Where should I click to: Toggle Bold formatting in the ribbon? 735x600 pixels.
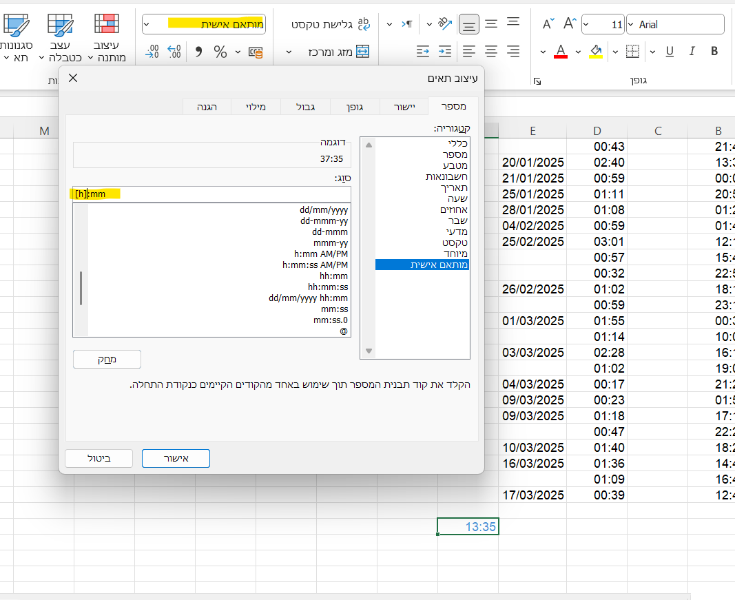714,51
